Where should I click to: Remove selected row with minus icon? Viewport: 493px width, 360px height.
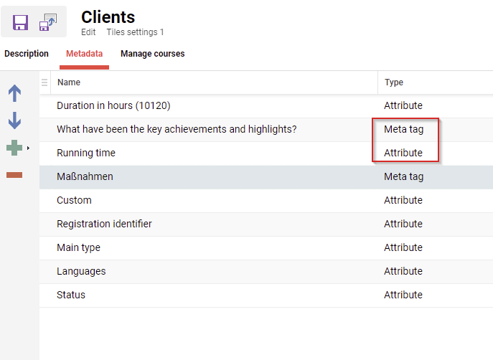14,175
